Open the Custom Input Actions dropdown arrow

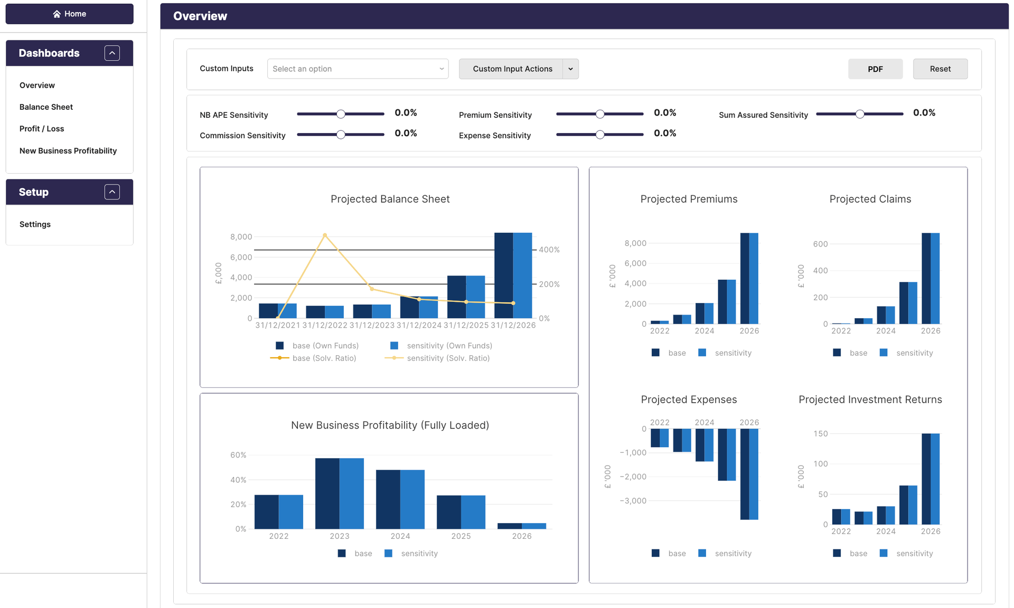click(x=570, y=69)
